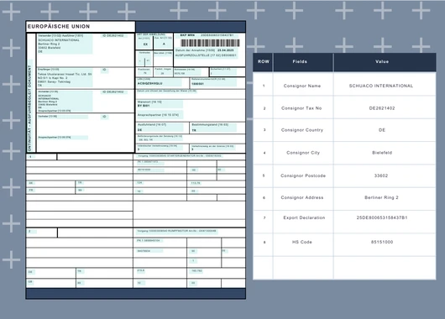
Task: Select the Consignor Postcode field label
Action: 303,175
